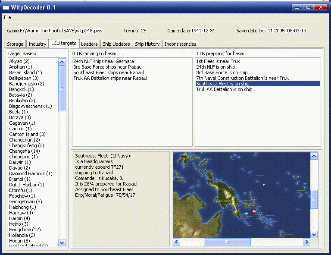Click the map's horizontal scrollbar thumb

point(227,242)
